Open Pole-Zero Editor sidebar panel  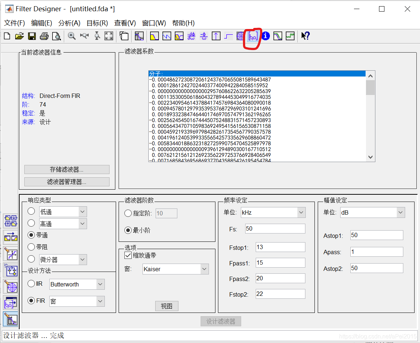(x=11, y=287)
